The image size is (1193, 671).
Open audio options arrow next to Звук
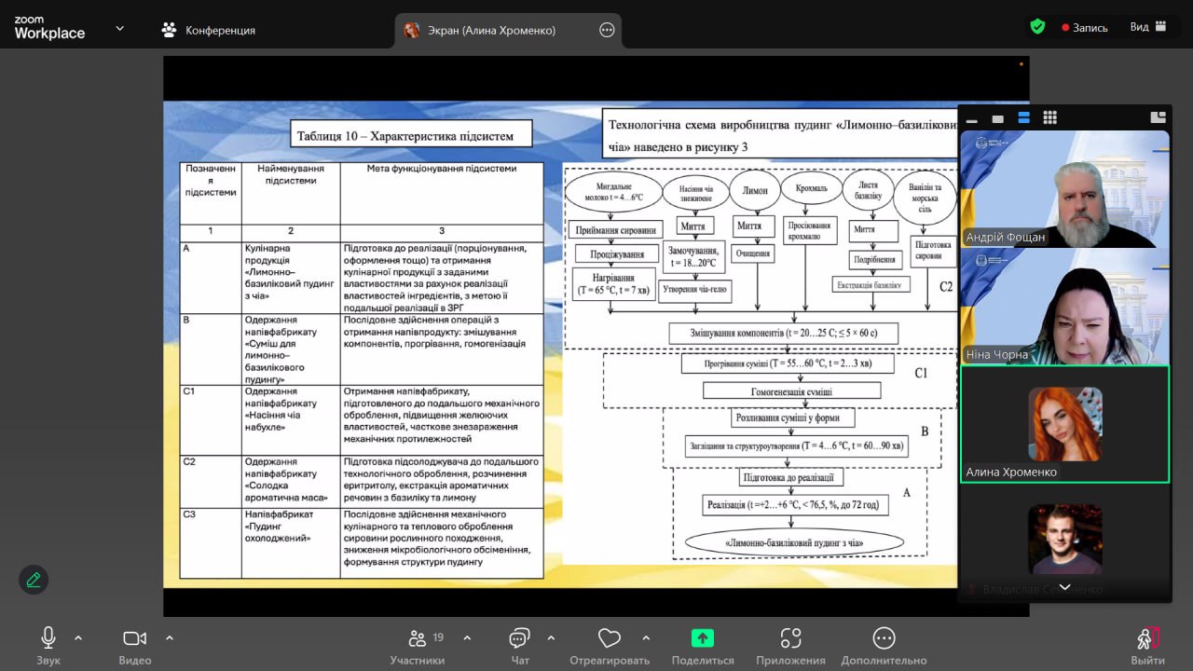click(x=78, y=638)
